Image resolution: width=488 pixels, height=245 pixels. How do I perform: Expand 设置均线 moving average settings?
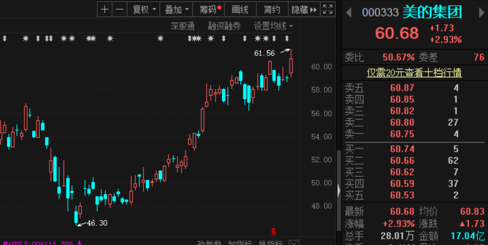(x=273, y=26)
